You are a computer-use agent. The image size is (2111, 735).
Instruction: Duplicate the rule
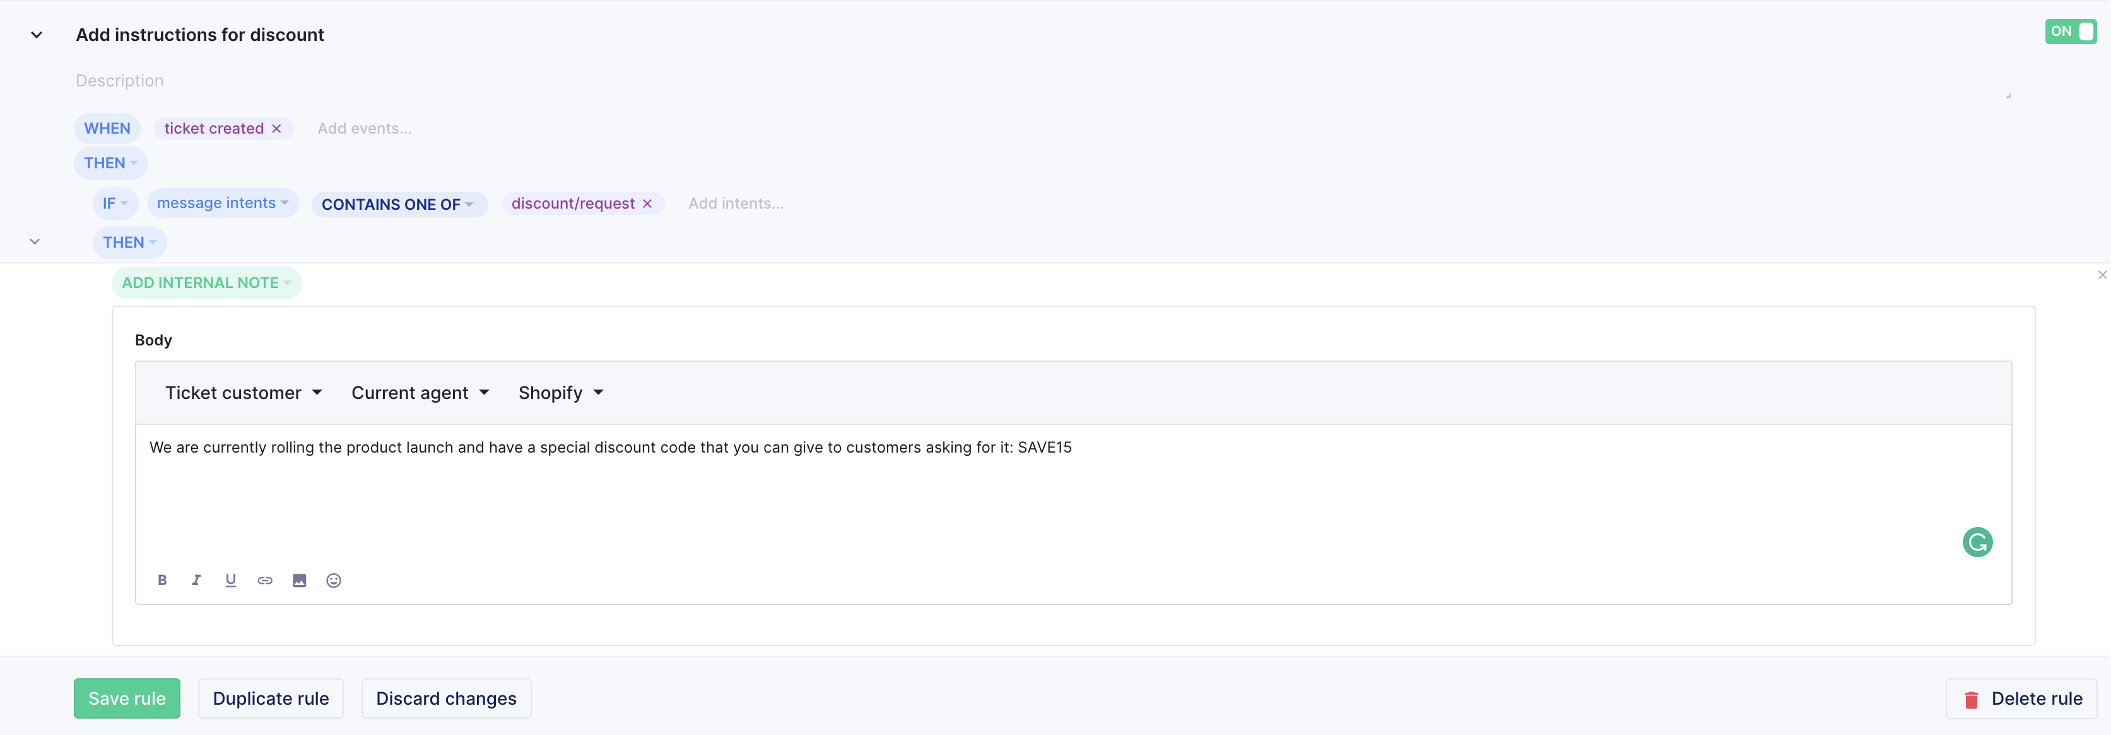tap(271, 698)
